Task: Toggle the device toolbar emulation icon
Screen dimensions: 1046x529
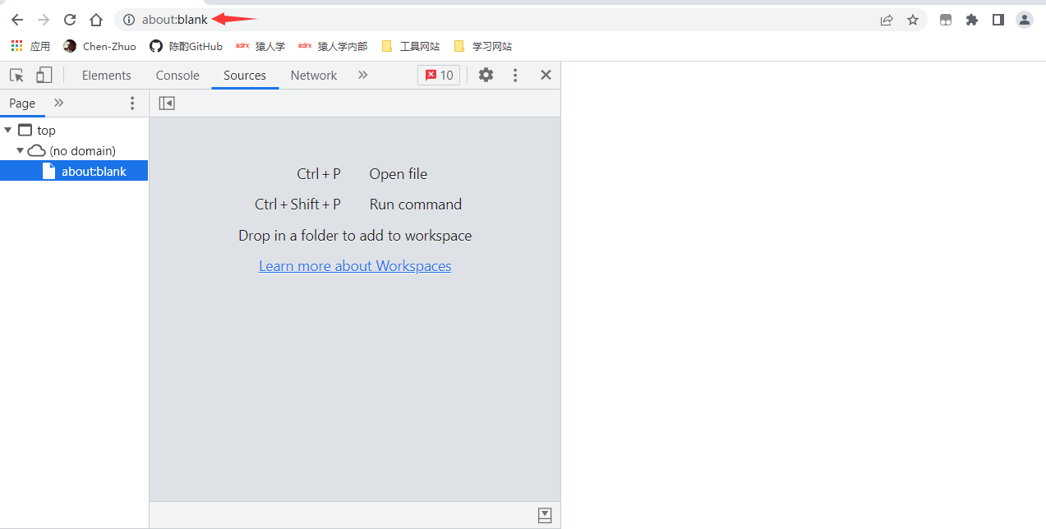Action: (x=44, y=76)
